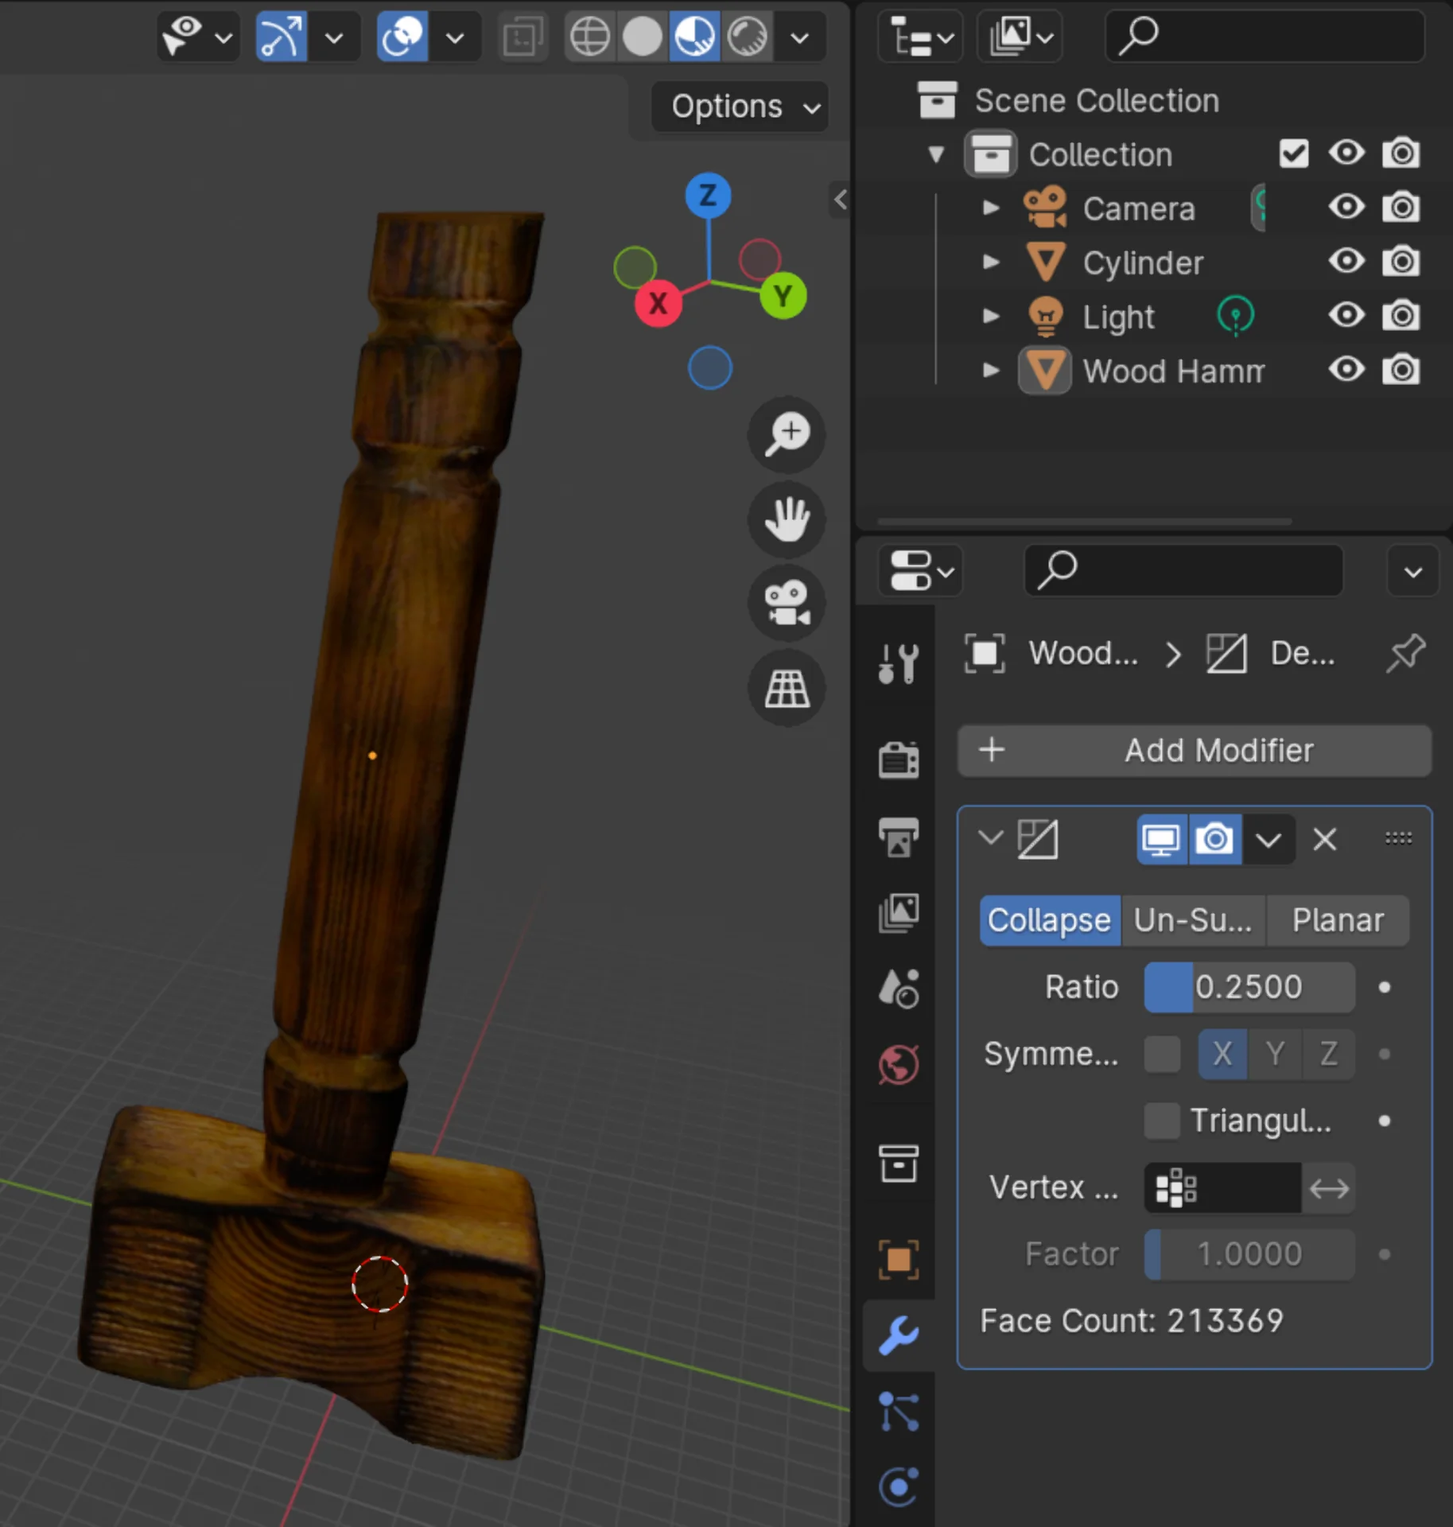Uncheck the Collection exclude checkbox
Viewport: 1453px width, 1527px height.
click(x=1293, y=153)
